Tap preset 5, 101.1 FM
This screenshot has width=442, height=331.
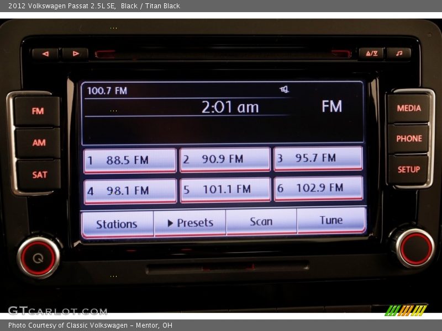[225, 188]
